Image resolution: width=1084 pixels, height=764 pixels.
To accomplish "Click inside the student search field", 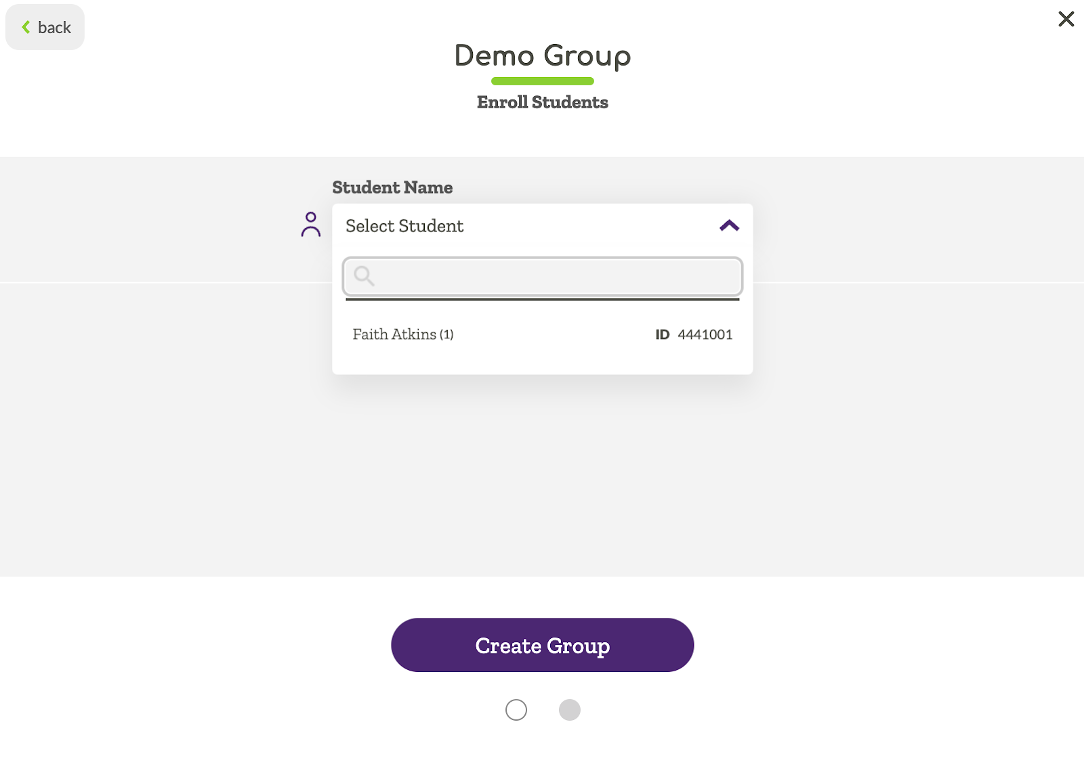I will coord(542,277).
